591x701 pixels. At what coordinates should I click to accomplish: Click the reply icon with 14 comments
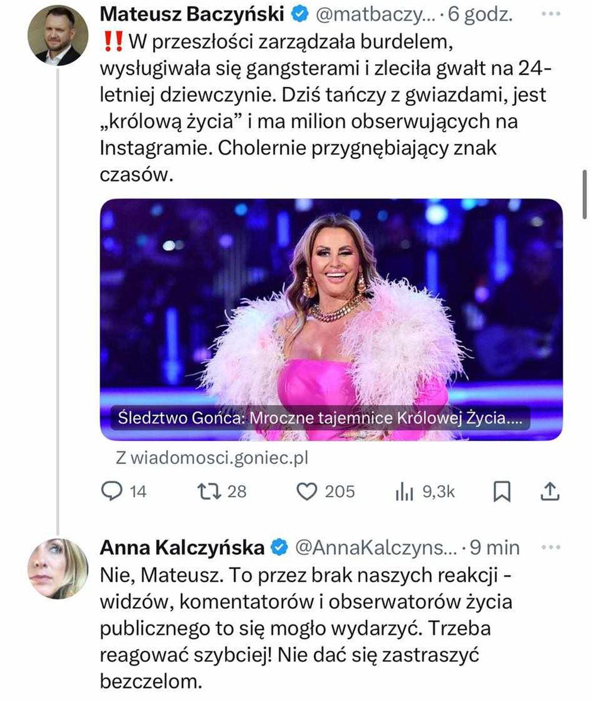pyautogui.click(x=111, y=491)
